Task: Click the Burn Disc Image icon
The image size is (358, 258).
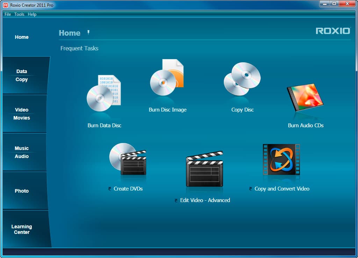Action: 167,77
